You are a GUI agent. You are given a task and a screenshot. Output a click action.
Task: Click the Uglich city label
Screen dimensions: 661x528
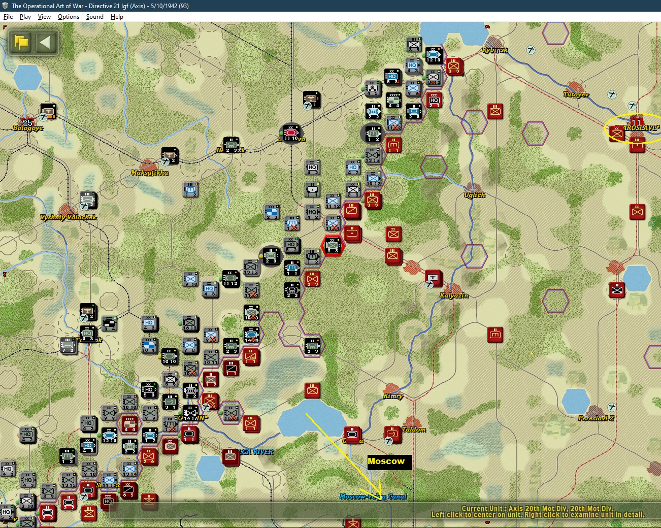click(474, 195)
